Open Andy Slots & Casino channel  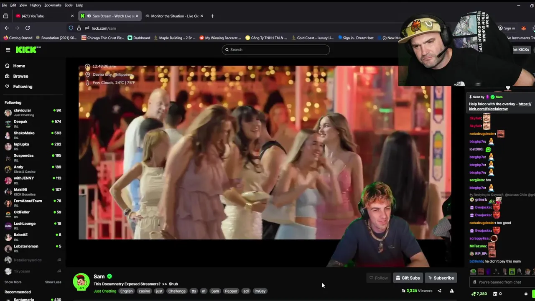tap(33, 169)
